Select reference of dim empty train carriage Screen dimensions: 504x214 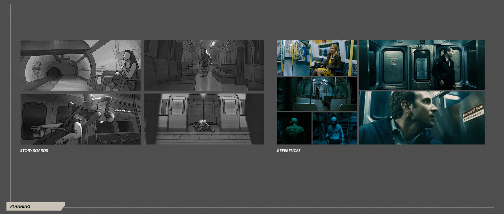[x=317, y=94]
